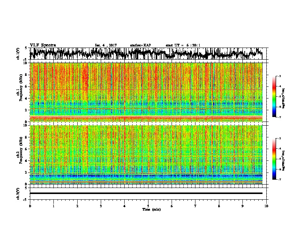Click the "Time (min)" axis label
Image resolution: width=300 pixels, height=231 pixels.
click(x=152, y=209)
